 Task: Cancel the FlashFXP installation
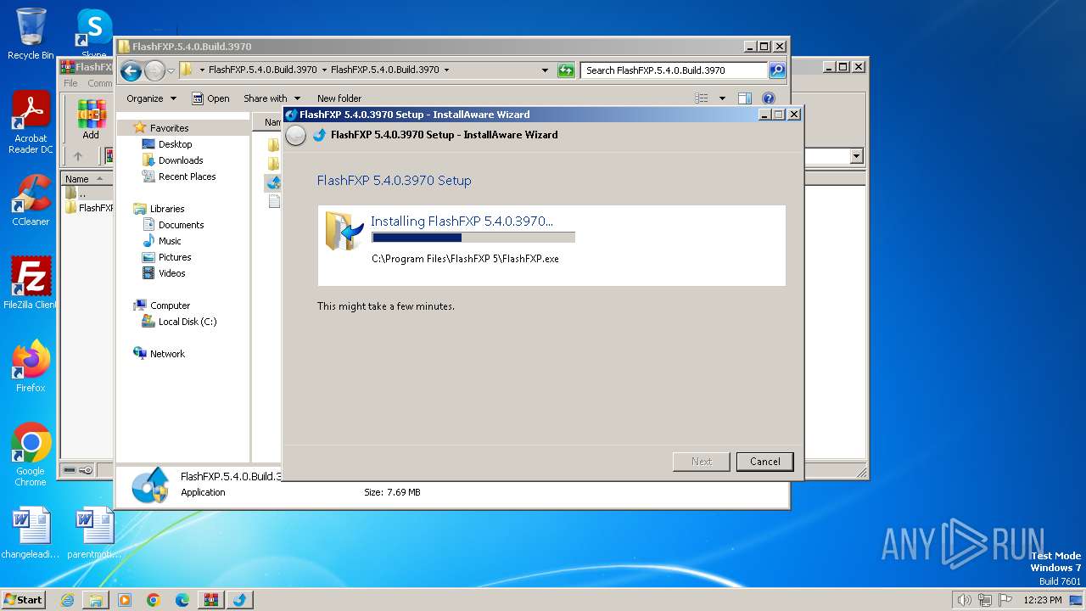(x=764, y=462)
